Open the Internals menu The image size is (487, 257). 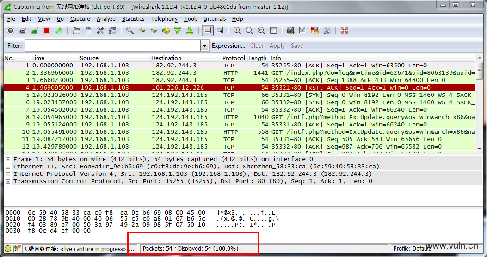tap(215, 19)
